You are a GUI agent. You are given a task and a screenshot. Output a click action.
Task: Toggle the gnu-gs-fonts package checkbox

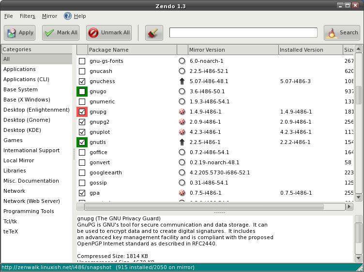[x=82, y=61]
